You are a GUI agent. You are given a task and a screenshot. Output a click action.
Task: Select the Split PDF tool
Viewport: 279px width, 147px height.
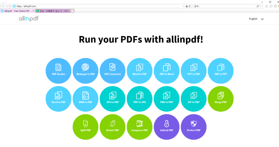85,127
